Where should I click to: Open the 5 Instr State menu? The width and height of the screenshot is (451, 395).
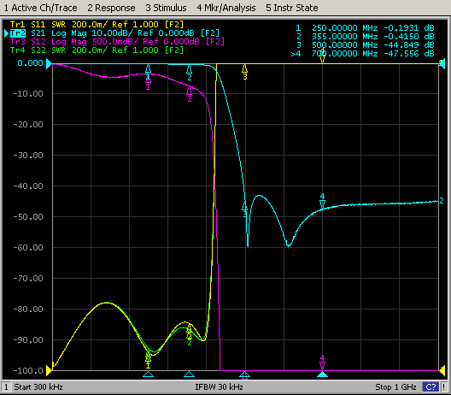pos(292,8)
